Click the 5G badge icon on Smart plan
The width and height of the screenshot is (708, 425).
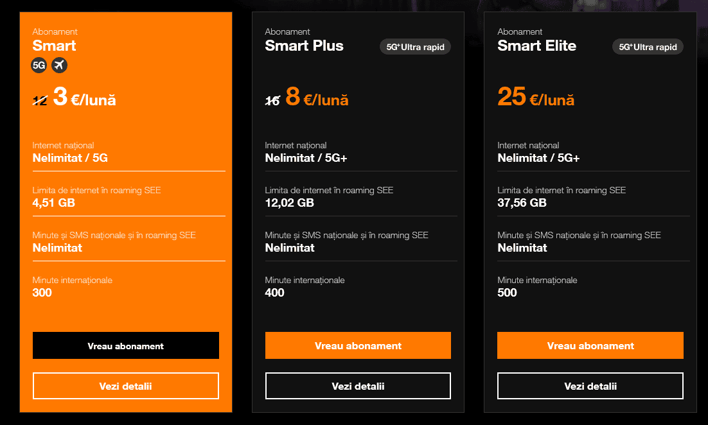tap(39, 65)
